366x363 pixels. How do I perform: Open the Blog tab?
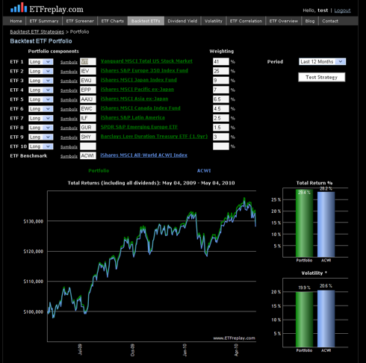click(310, 21)
